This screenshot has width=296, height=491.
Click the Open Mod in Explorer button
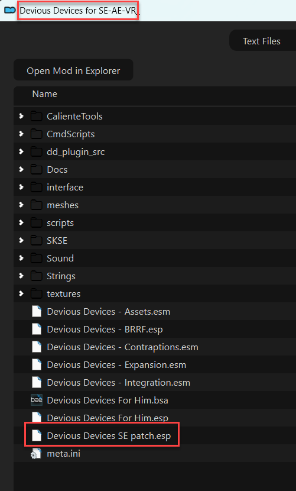tap(73, 70)
